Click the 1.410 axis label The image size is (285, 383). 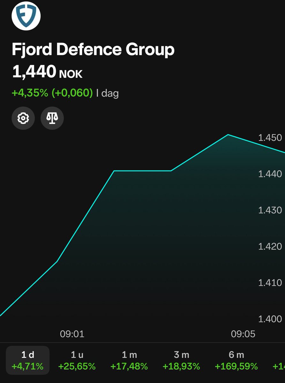tap(270, 282)
